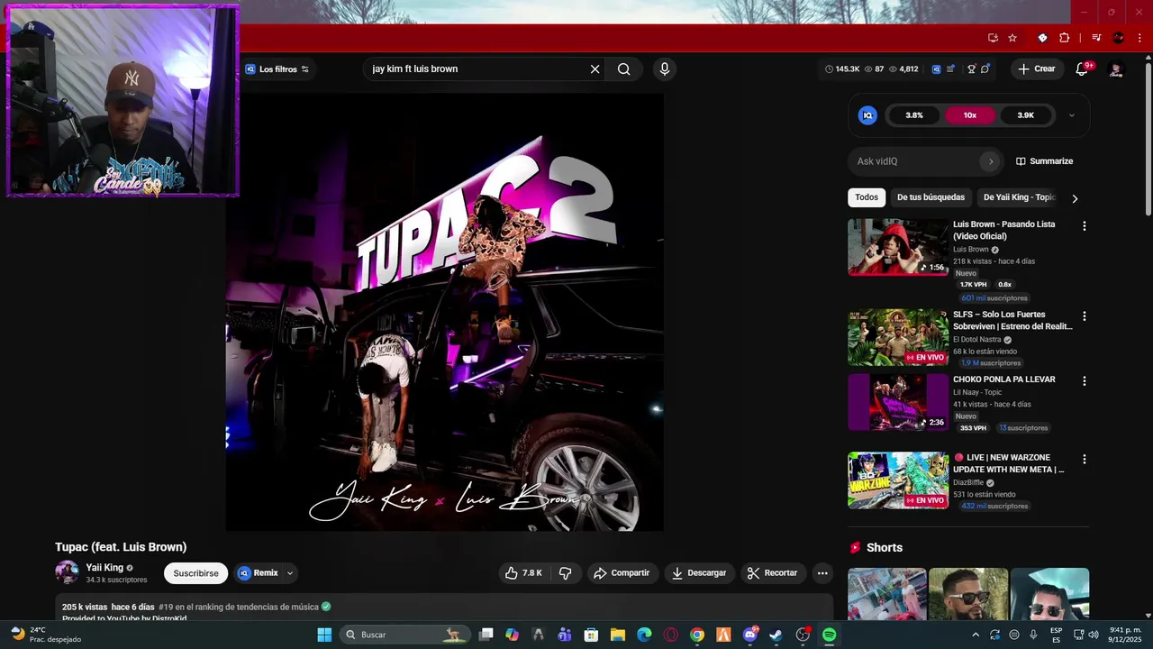Open the YouTube account avatar menu
The height and width of the screenshot is (649, 1153).
[x=1116, y=69]
